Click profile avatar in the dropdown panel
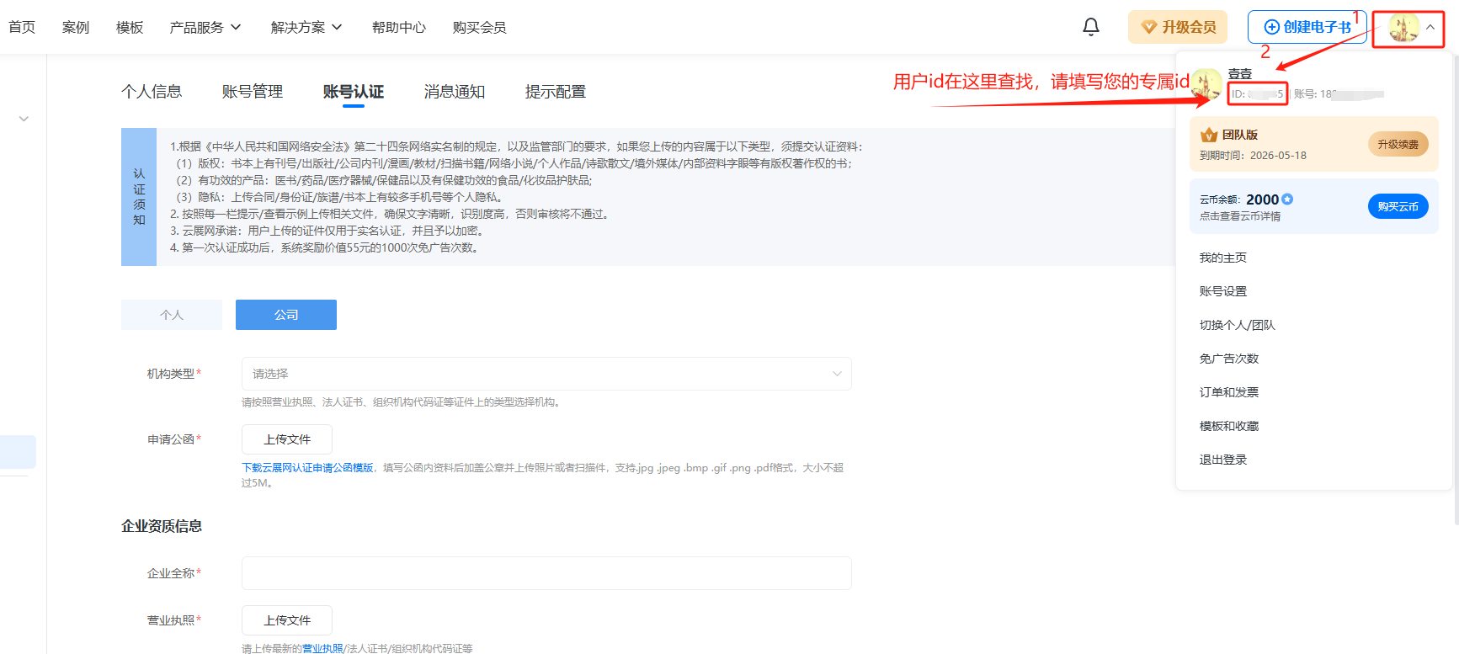The height and width of the screenshot is (654, 1459). pos(1206,85)
